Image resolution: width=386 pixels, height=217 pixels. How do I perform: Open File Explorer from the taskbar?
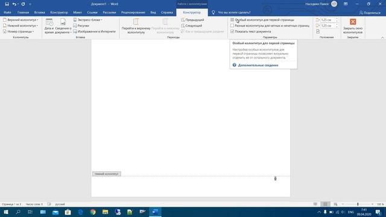pos(106,212)
